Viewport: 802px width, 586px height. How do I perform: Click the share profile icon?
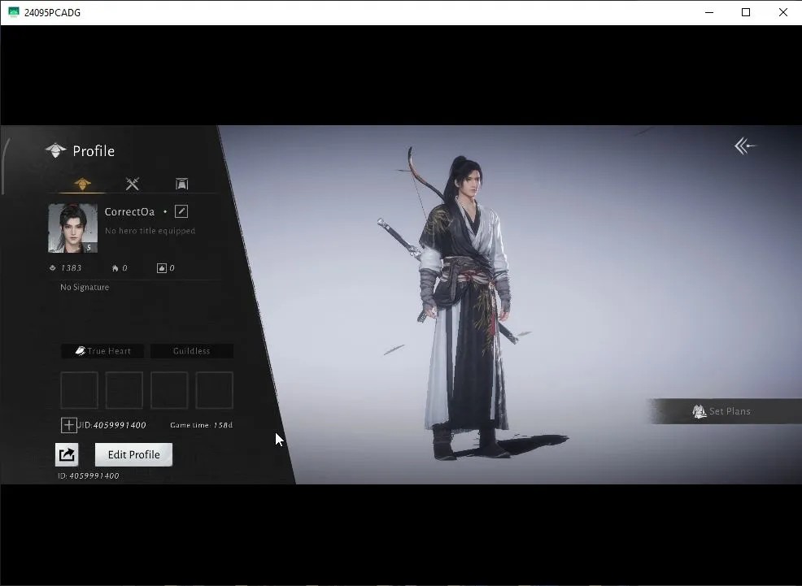coord(67,454)
